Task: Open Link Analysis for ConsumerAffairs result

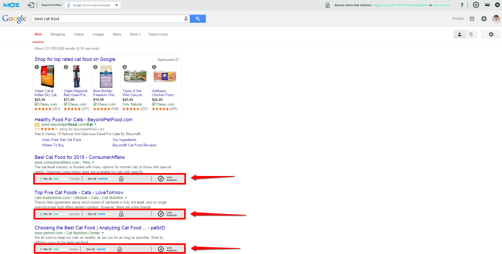Action: (167, 179)
